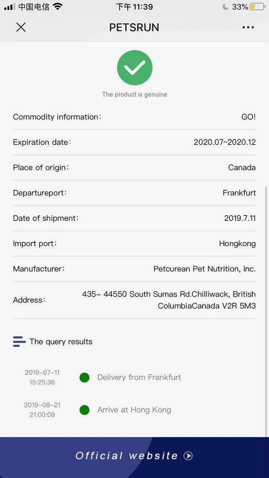The width and height of the screenshot is (269, 478).
Task: Close the PETSRUN page with the X icon
Action: tap(21, 27)
